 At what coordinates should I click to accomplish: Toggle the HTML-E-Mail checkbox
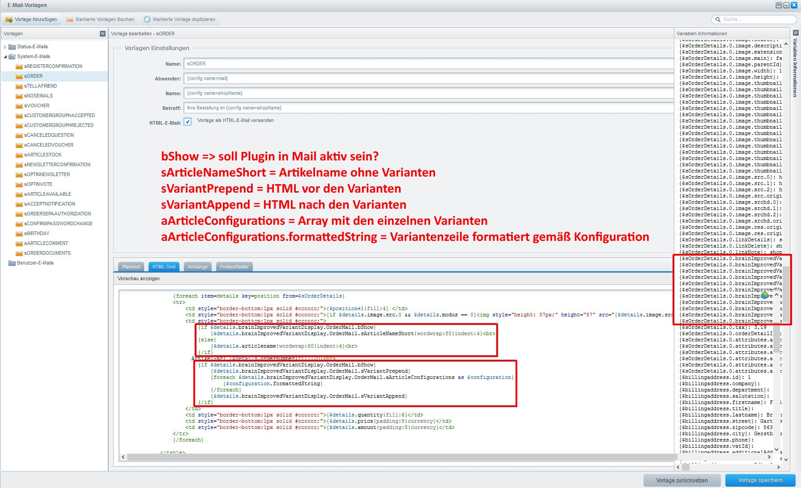(187, 122)
